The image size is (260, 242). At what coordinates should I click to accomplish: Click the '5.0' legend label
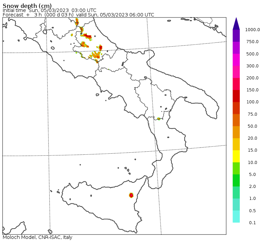pos(252,174)
